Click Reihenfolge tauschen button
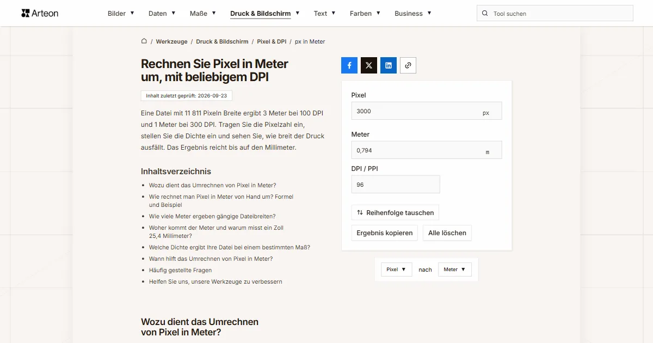This screenshot has height=343, width=653. pos(396,212)
